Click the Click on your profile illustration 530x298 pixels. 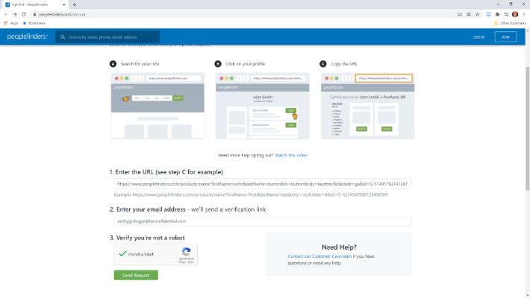(x=262, y=106)
